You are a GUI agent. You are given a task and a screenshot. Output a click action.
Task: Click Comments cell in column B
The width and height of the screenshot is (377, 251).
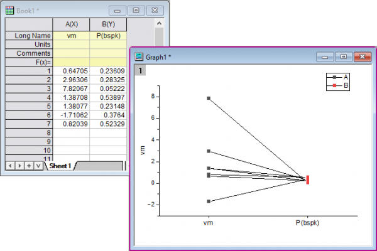(x=108, y=53)
